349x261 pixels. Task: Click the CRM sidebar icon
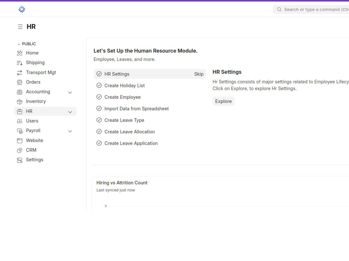point(19,150)
